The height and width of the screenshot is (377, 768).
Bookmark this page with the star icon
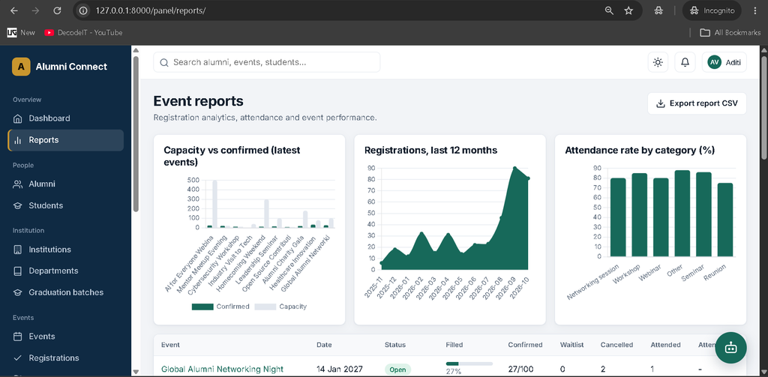point(629,10)
